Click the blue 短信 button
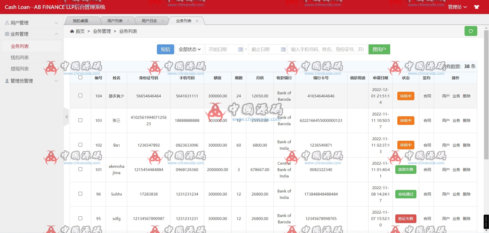Viewport: 489px width, 233px height. tap(165, 49)
